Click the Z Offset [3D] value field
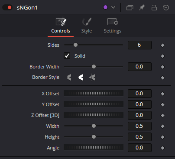The image size is (175, 159). pos(139,115)
